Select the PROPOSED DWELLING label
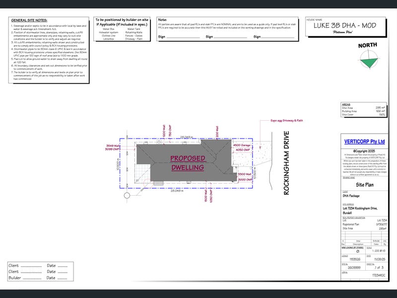This screenshot has height=298, width=397. pyautogui.click(x=188, y=163)
